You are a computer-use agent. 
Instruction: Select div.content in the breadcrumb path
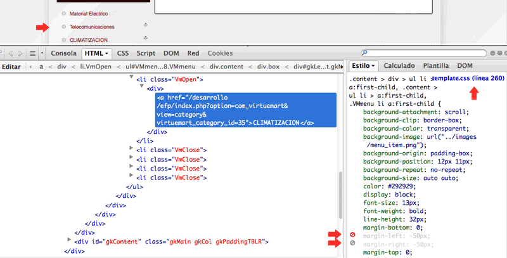coord(226,67)
